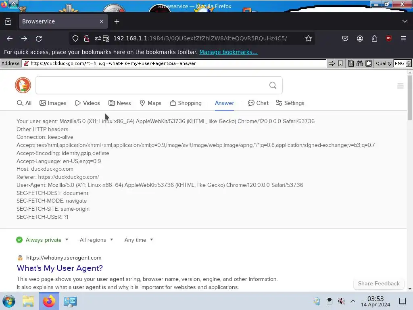Viewport: 413px width, 310px height.
Task: Go to DuckDuckGo home via logo
Action: (23, 85)
